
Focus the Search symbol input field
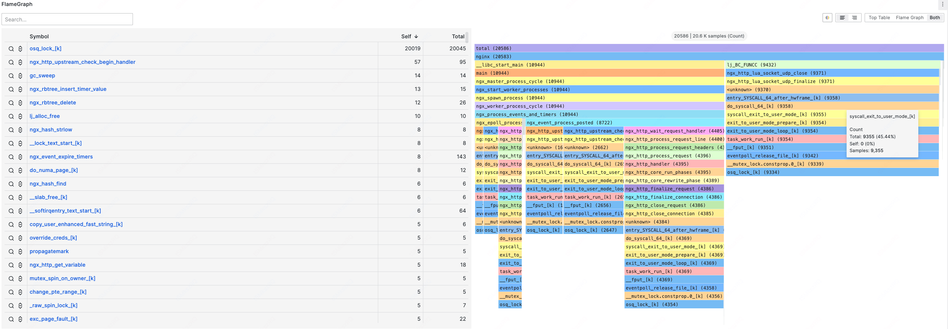67,19
